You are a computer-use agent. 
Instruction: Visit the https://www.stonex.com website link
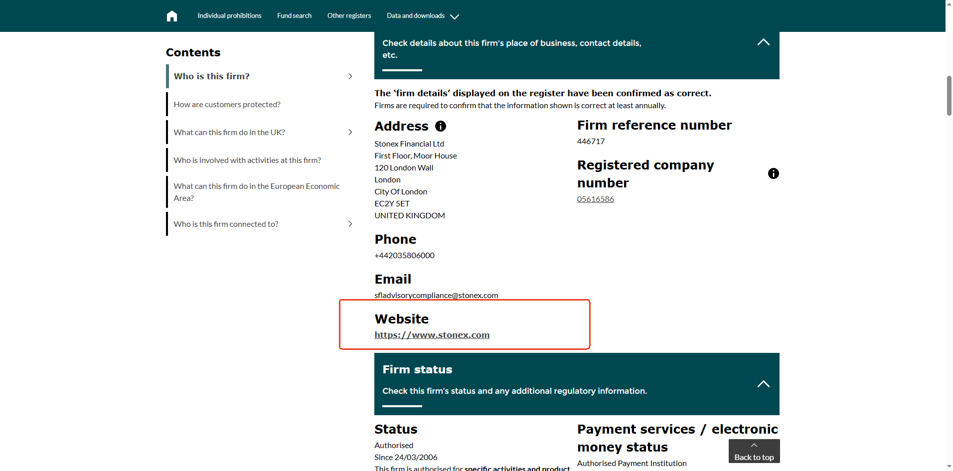[x=432, y=335]
